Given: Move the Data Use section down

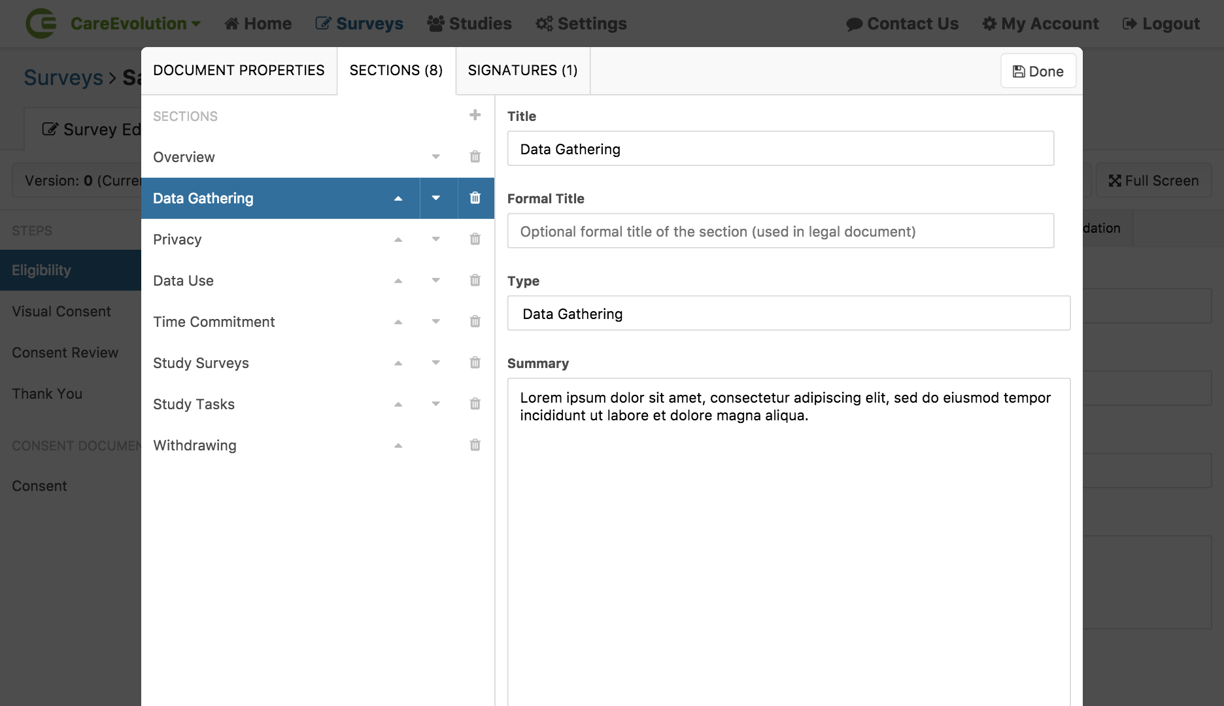Looking at the screenshot, I should click(x=435, y=280).
